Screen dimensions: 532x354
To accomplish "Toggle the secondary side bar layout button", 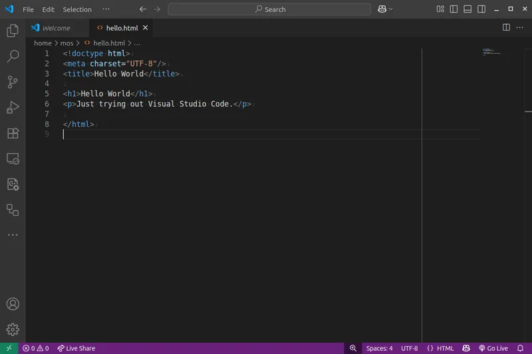I will click(x=481, y=9).
